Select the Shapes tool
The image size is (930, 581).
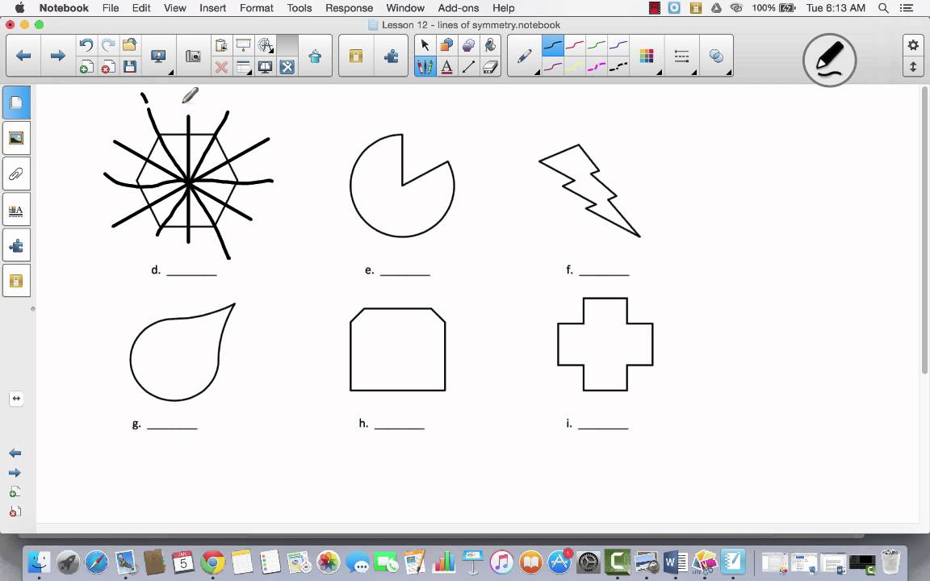click(x=446, y=45)
